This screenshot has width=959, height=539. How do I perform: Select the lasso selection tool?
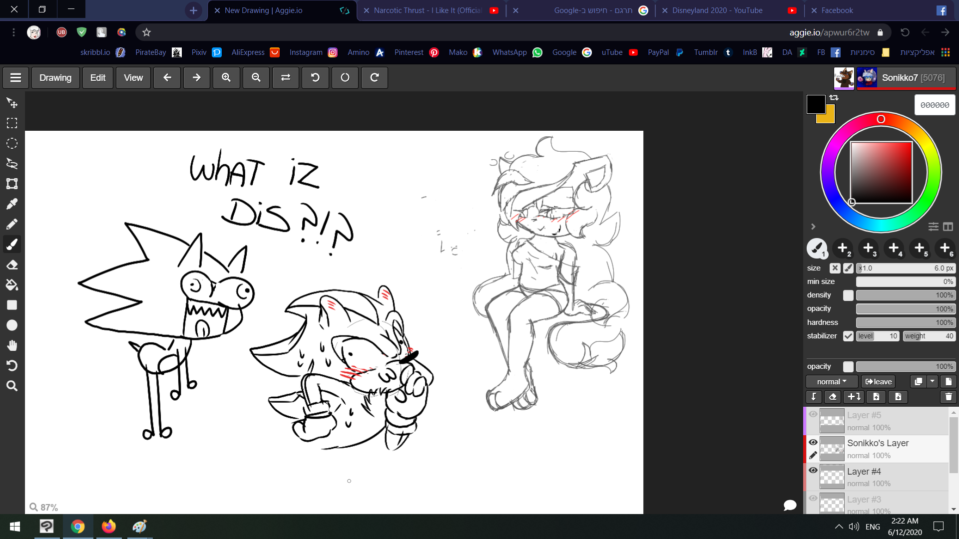pos(12,164)
